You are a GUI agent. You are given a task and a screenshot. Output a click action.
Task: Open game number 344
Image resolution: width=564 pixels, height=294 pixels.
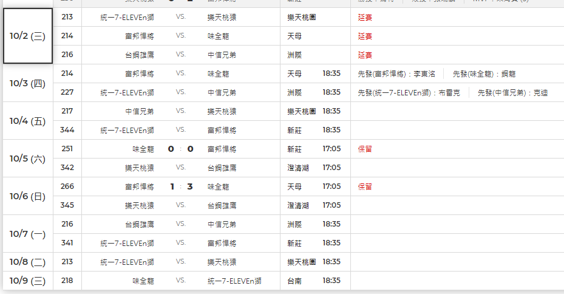(x=67, y=130)
